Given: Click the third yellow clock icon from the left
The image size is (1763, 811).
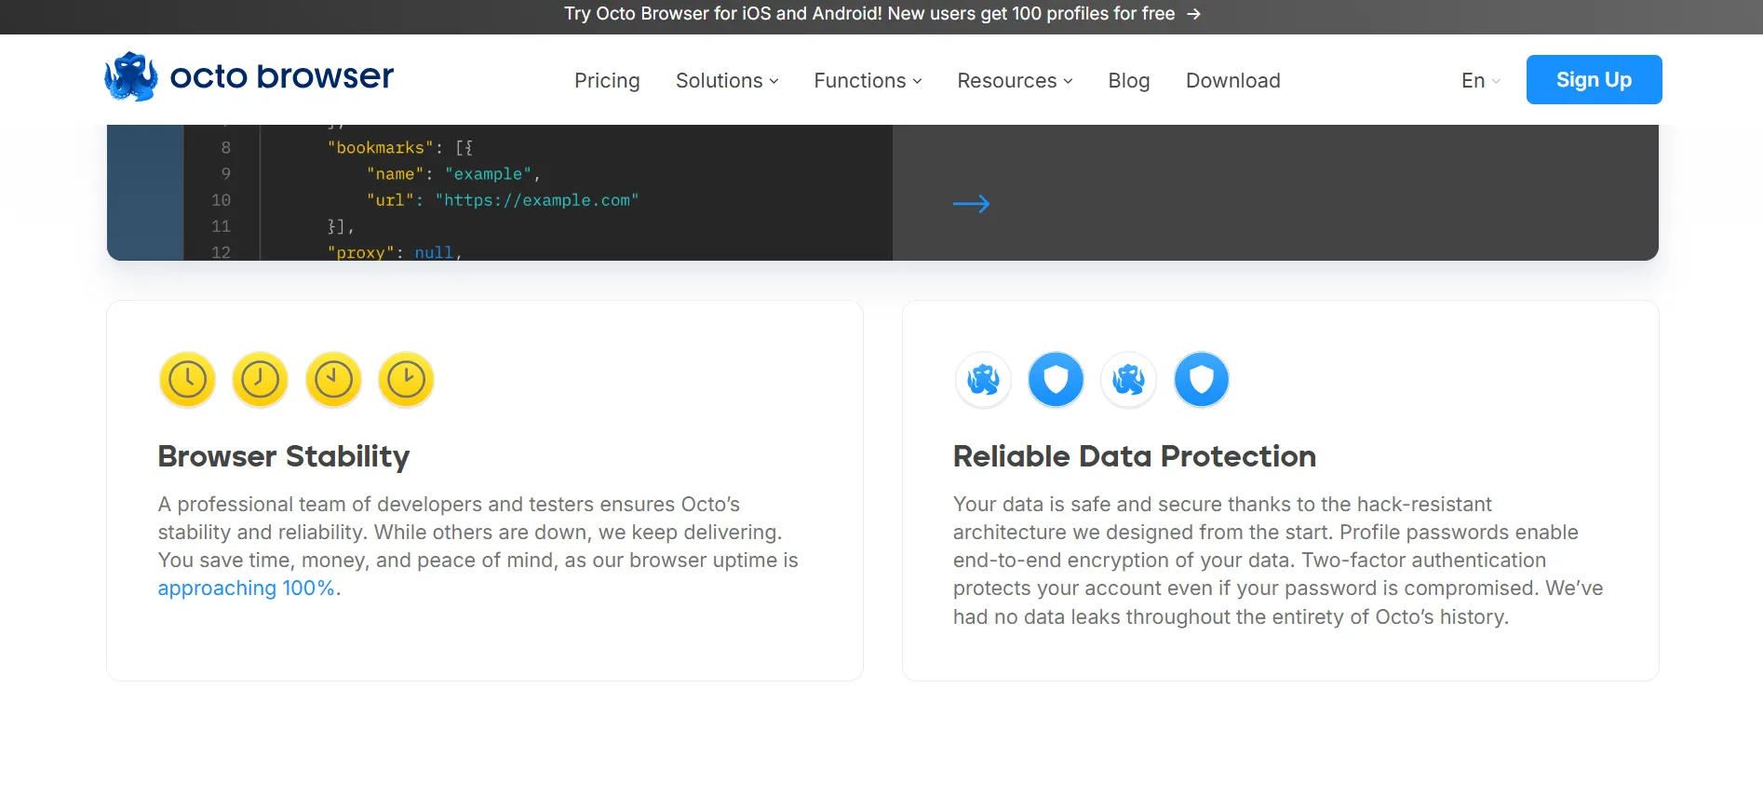Looking at the screenshot, I should point(333,380).
